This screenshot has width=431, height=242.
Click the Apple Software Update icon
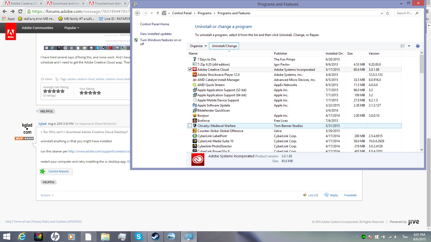click(194, 105)
